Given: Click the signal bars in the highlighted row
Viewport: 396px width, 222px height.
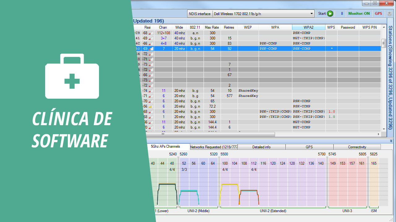Looking at the screenshot, I should point(151,49).
